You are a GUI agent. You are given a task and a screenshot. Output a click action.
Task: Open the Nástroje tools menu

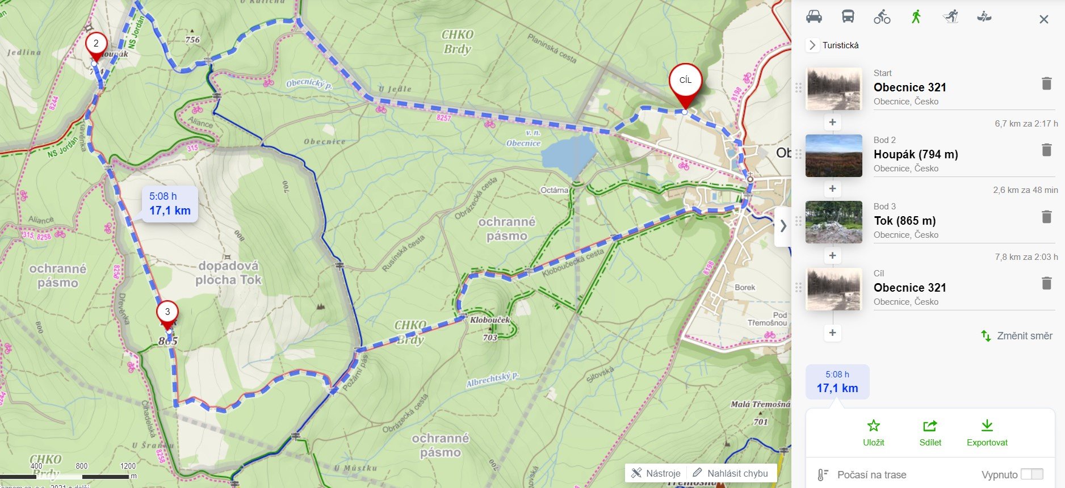pyautogui.click(x=656, y=473)
